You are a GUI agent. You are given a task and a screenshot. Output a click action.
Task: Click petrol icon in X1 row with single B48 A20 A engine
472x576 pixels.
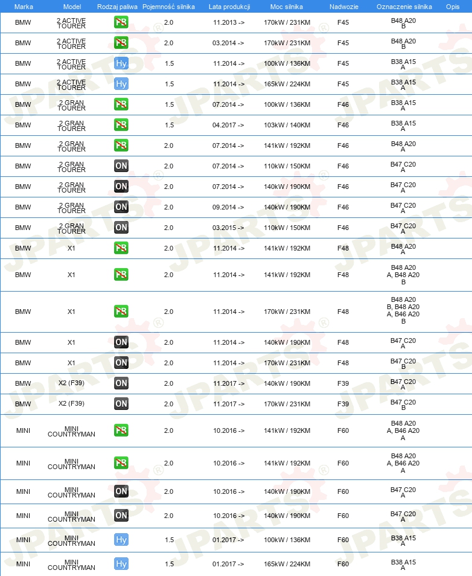pos(121,248)
